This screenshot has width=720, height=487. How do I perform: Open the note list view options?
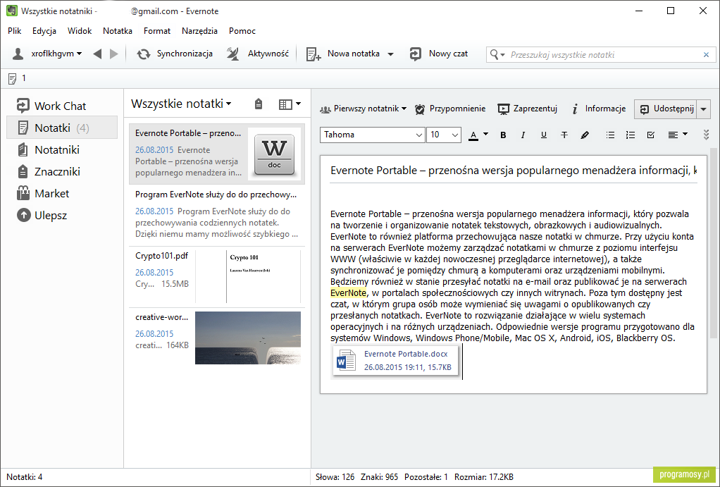290,104
